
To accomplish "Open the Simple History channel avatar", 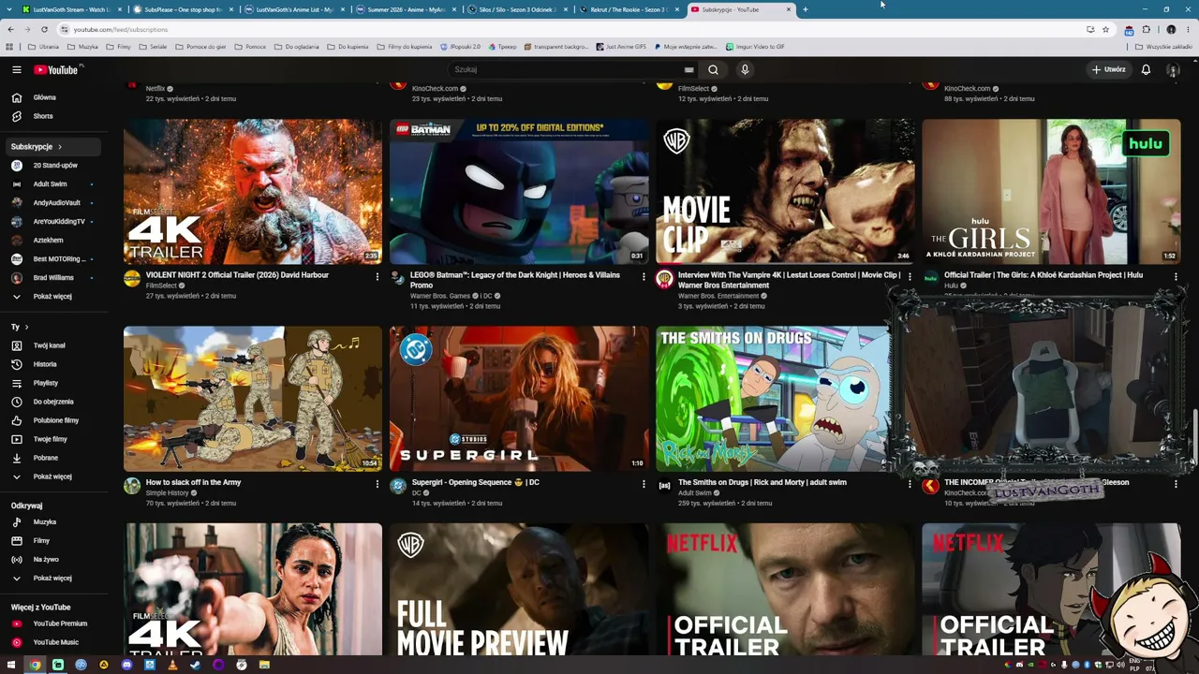I will [x=132, y=486].
